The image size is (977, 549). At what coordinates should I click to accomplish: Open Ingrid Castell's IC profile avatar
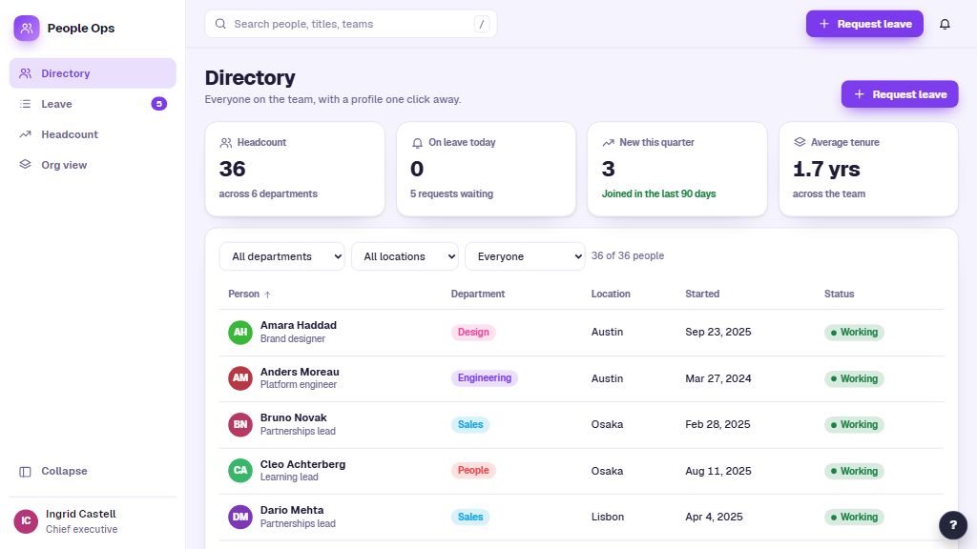click(x=26, y=521)
